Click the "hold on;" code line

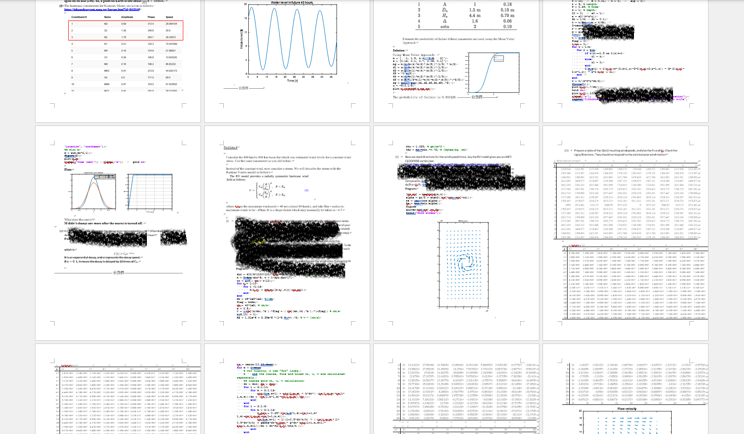click(579, 90)
